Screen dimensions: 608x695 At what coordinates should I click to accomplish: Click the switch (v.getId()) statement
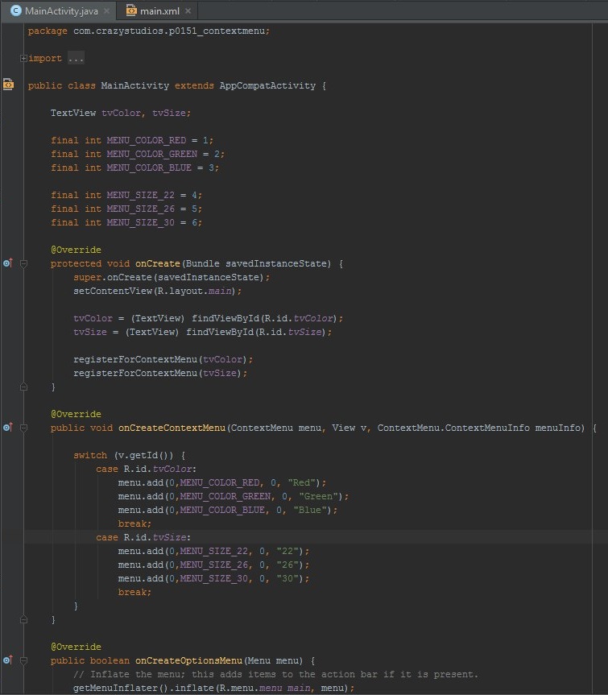(130, 455)
